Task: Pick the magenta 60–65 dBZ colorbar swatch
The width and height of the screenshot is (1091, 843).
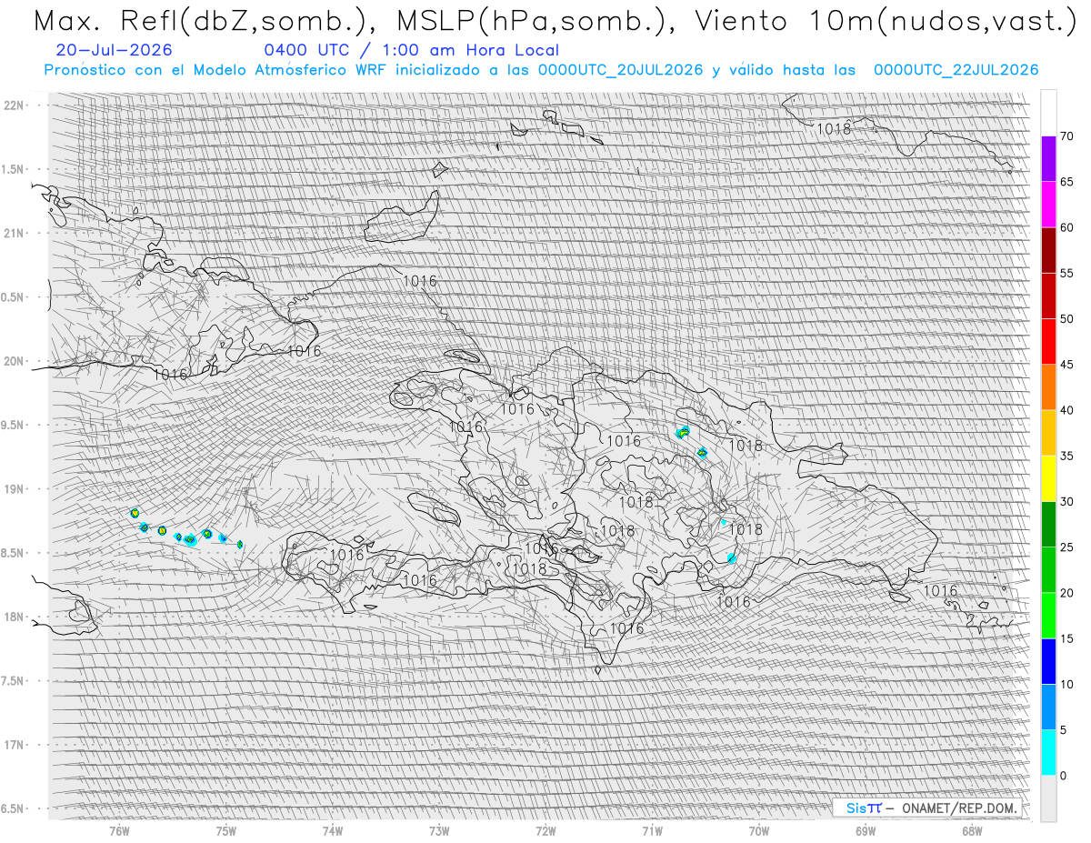Action: pos(1048,205)
